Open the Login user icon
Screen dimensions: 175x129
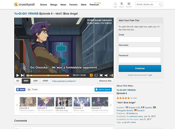(x=115, y=5)
